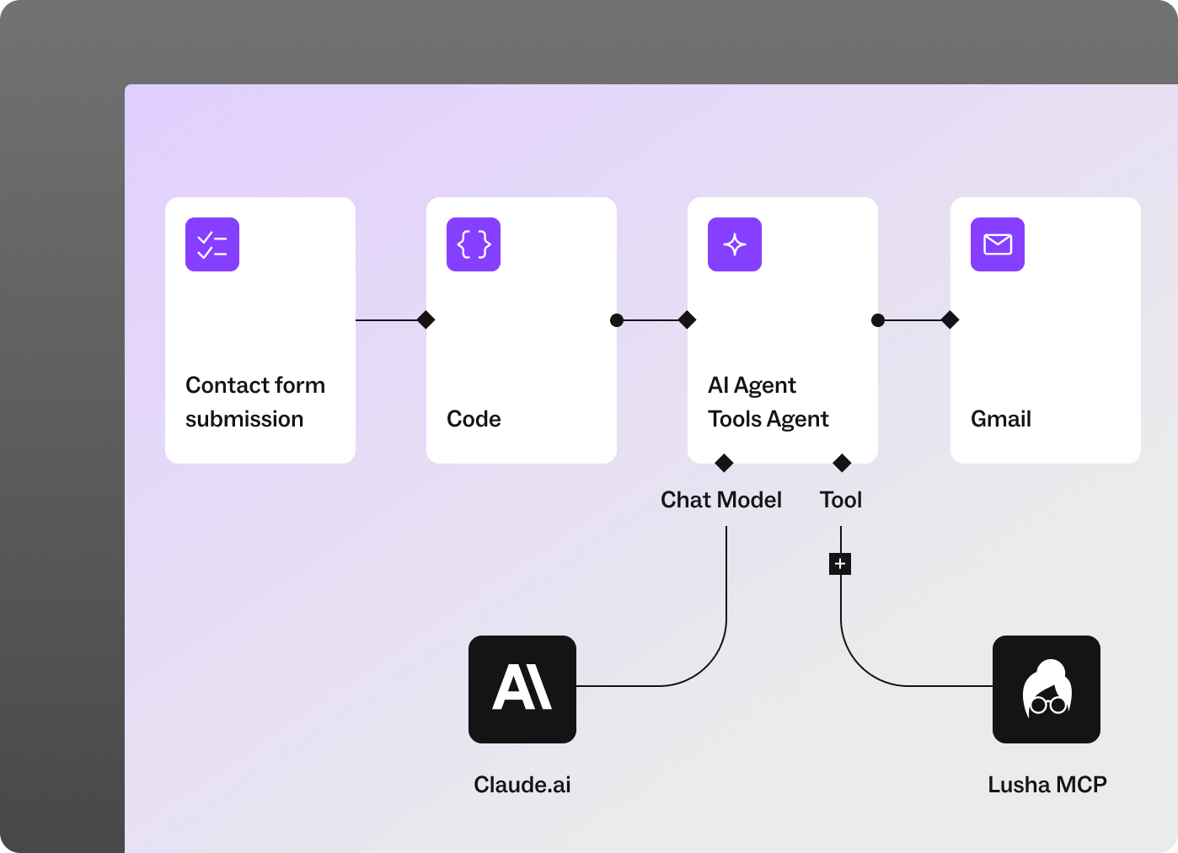1178x853 pixels.
Task: Click the Code node input diamond
Action: tap(426, 320)
